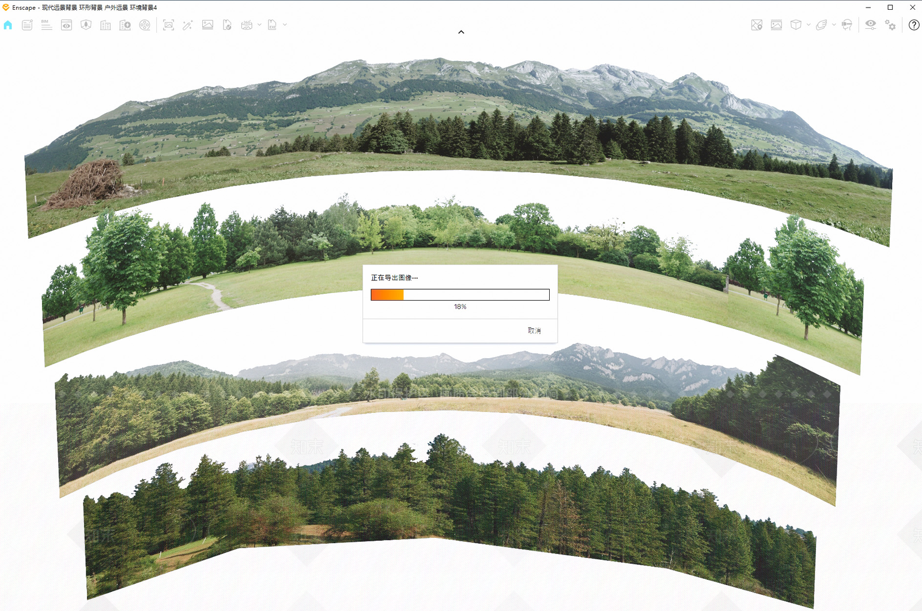This screenshot has width=922, height=611.
Task: Click the batch rendering image icon
Action: (207, 25)
